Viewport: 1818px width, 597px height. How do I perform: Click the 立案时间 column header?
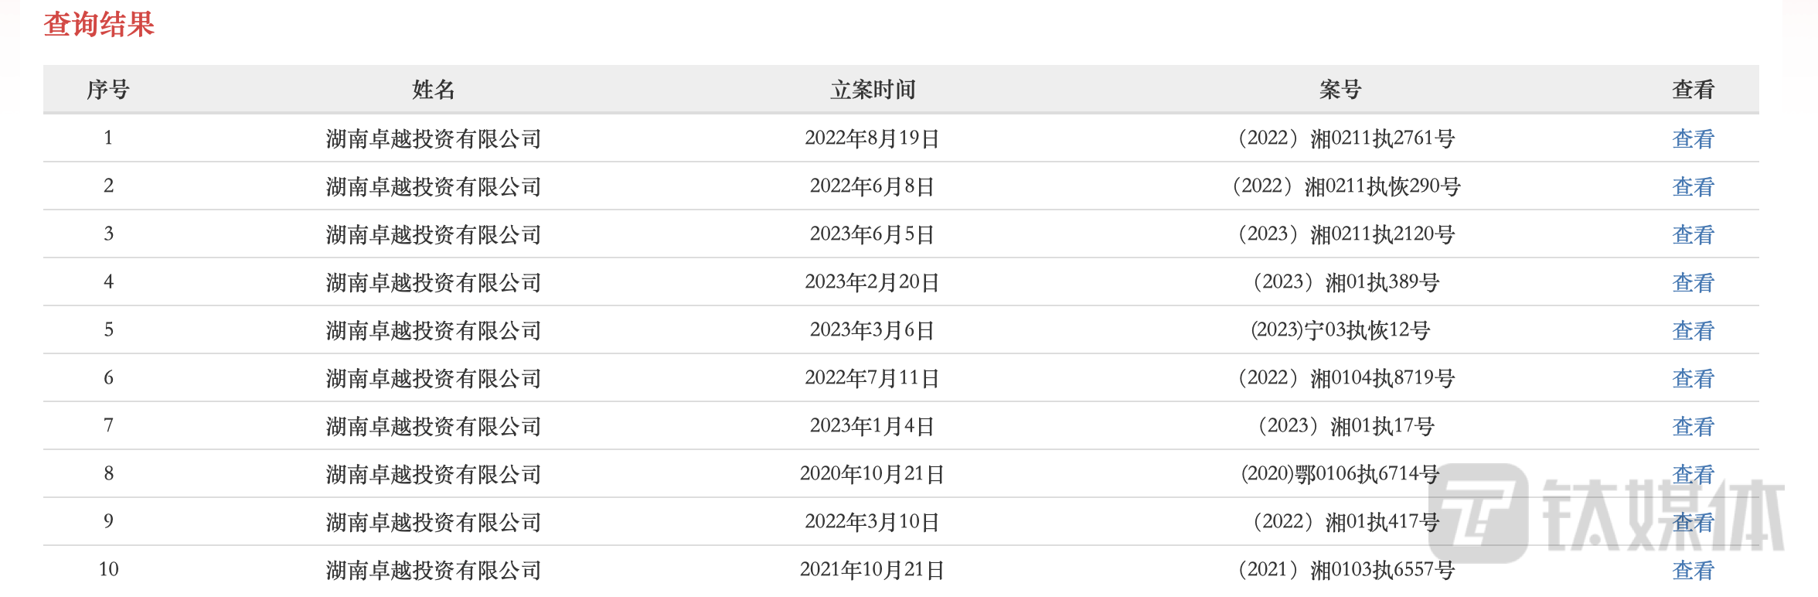coord(873,90)
